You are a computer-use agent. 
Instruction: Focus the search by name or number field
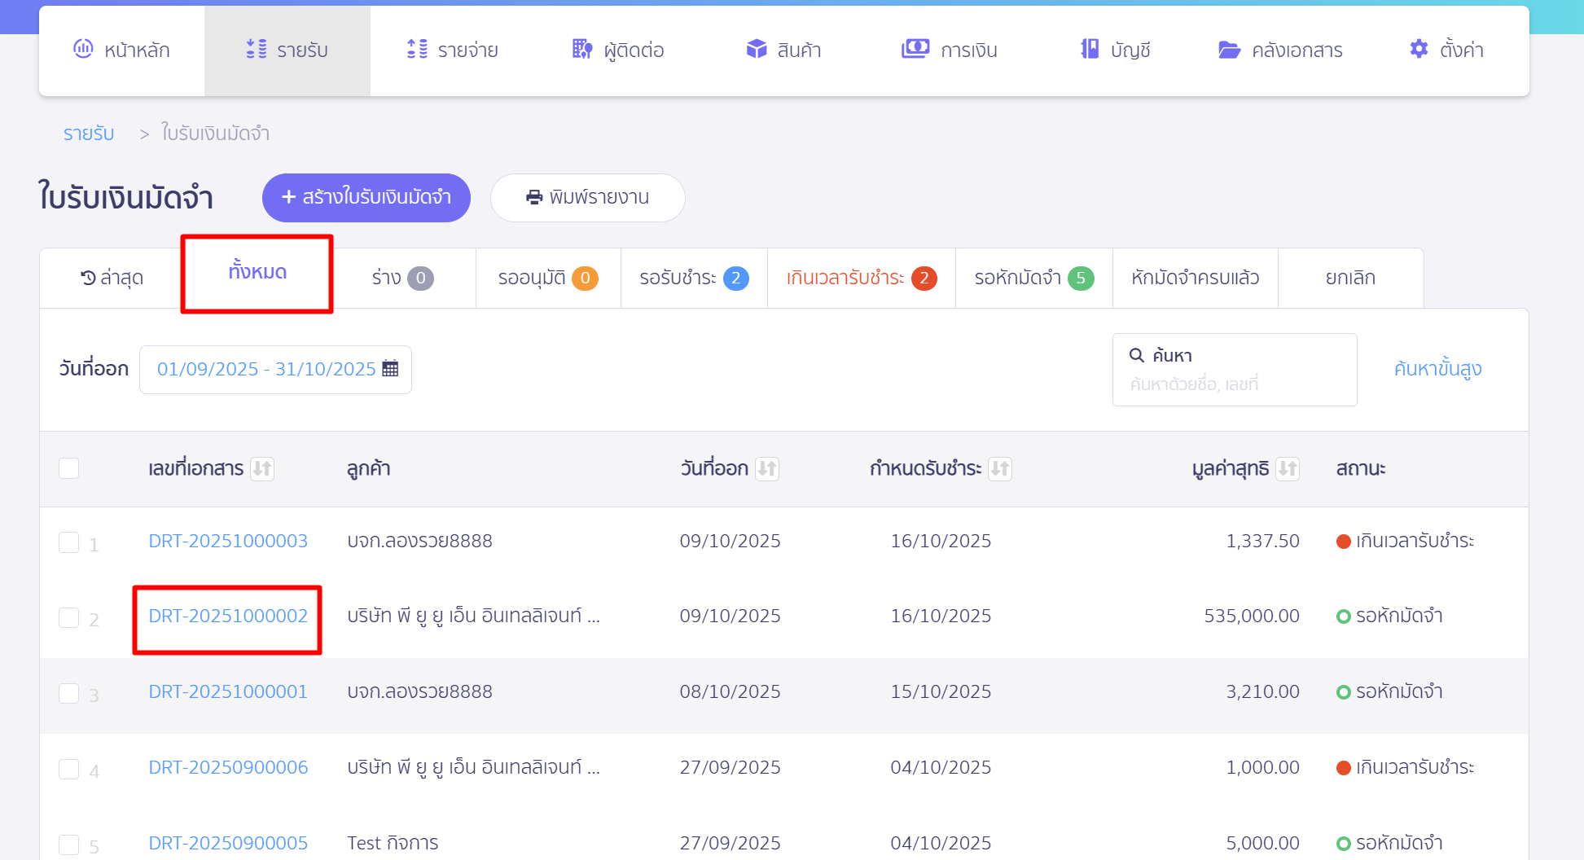(x=1234, y=384)
